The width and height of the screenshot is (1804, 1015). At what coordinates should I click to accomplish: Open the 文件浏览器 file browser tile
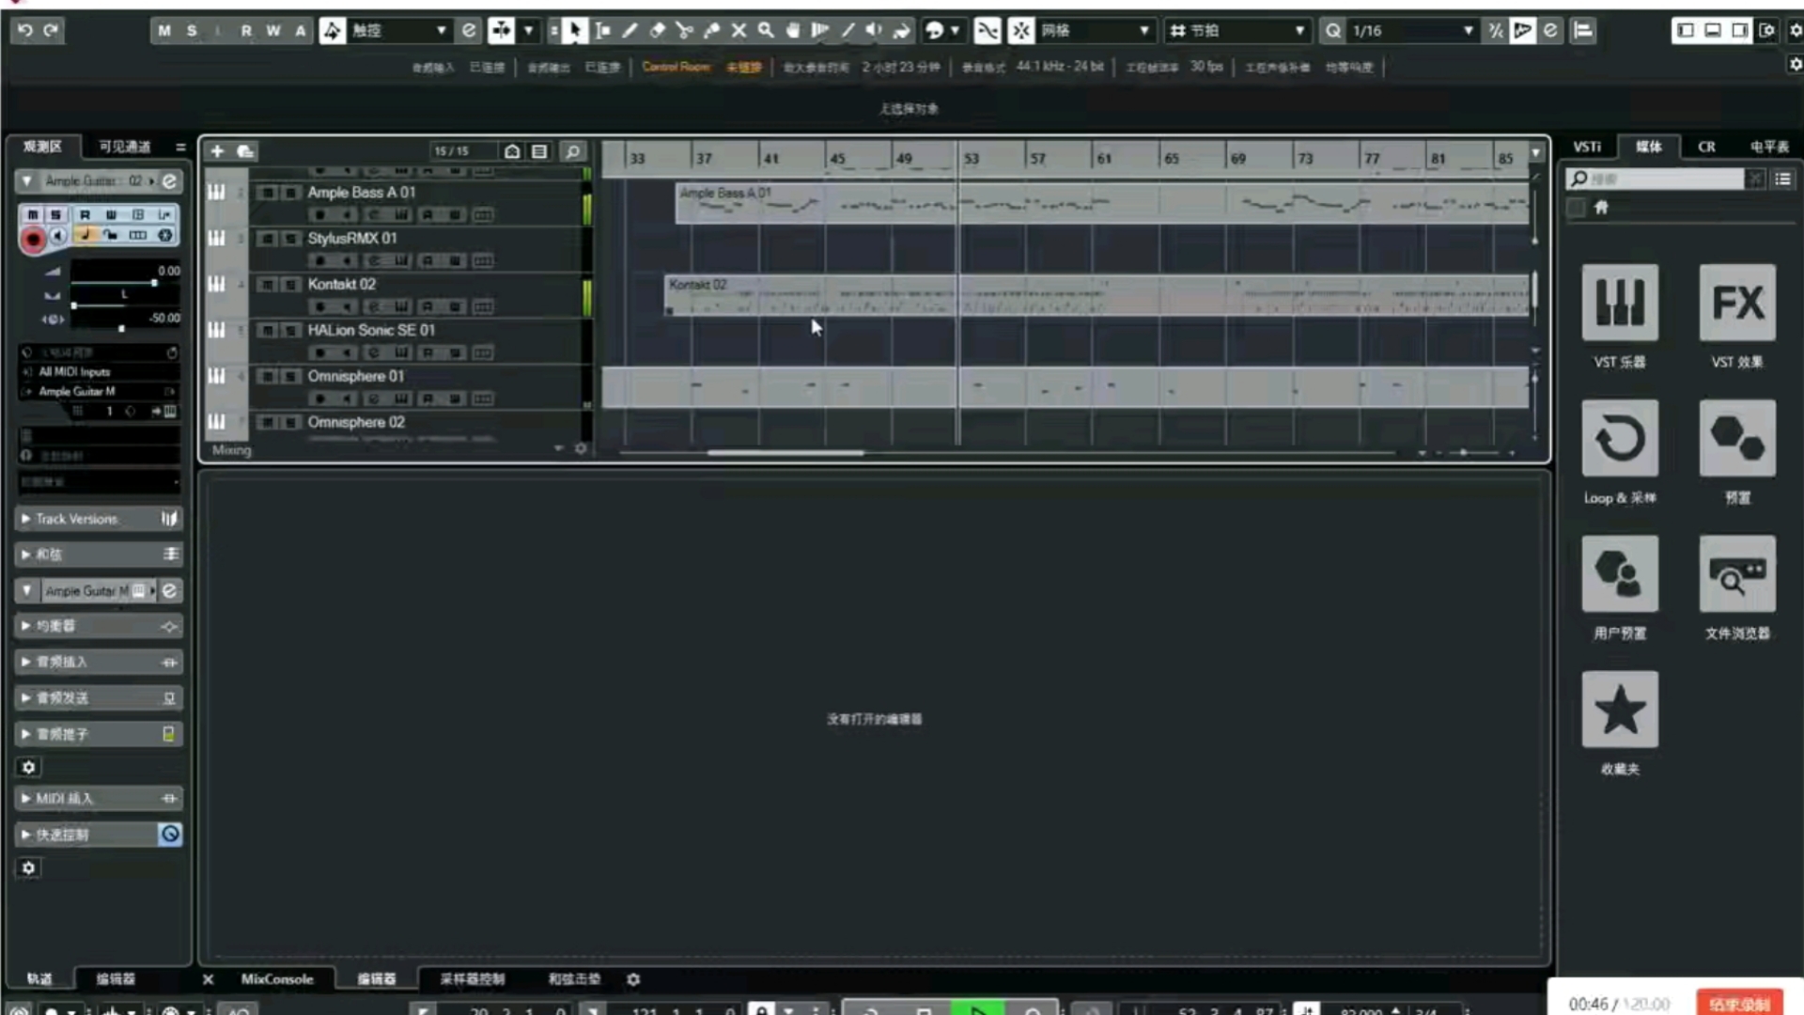click(x=1737, y=574)
